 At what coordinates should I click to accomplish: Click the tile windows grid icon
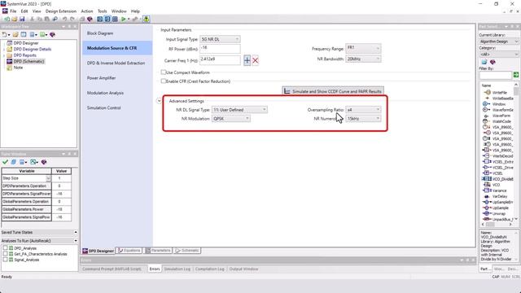point(115,19)
